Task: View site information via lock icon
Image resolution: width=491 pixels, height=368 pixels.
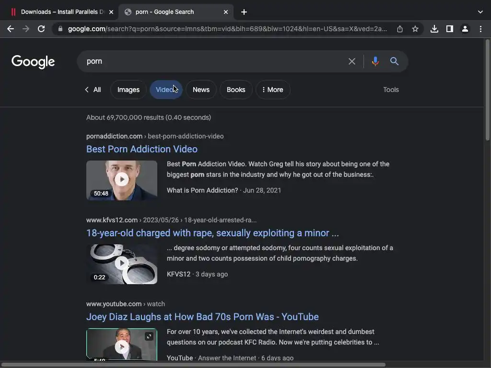Action: point(60,29)
